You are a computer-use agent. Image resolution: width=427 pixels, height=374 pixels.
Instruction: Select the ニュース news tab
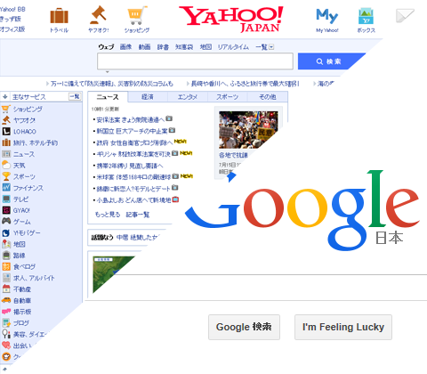click(x=108, y=97)
